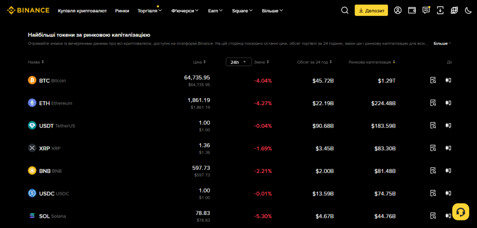477x228 pixels.
Task: Sort by Ціна column
Action: pyautogui.click(x=199, y=62)
